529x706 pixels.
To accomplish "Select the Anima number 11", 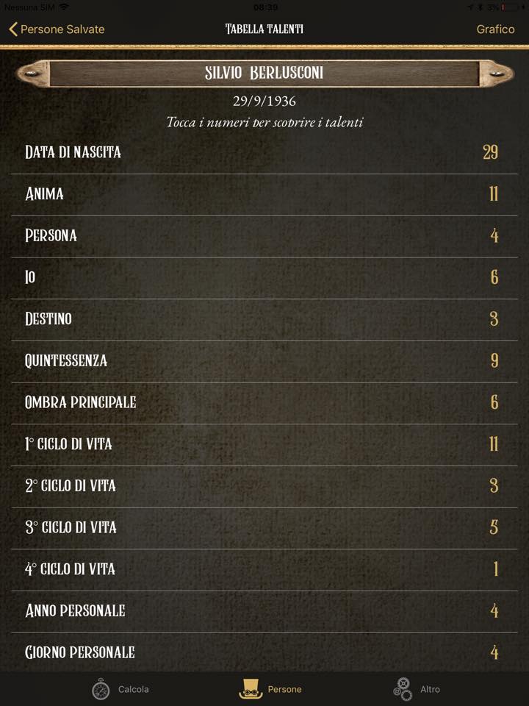I will [494, 194].
